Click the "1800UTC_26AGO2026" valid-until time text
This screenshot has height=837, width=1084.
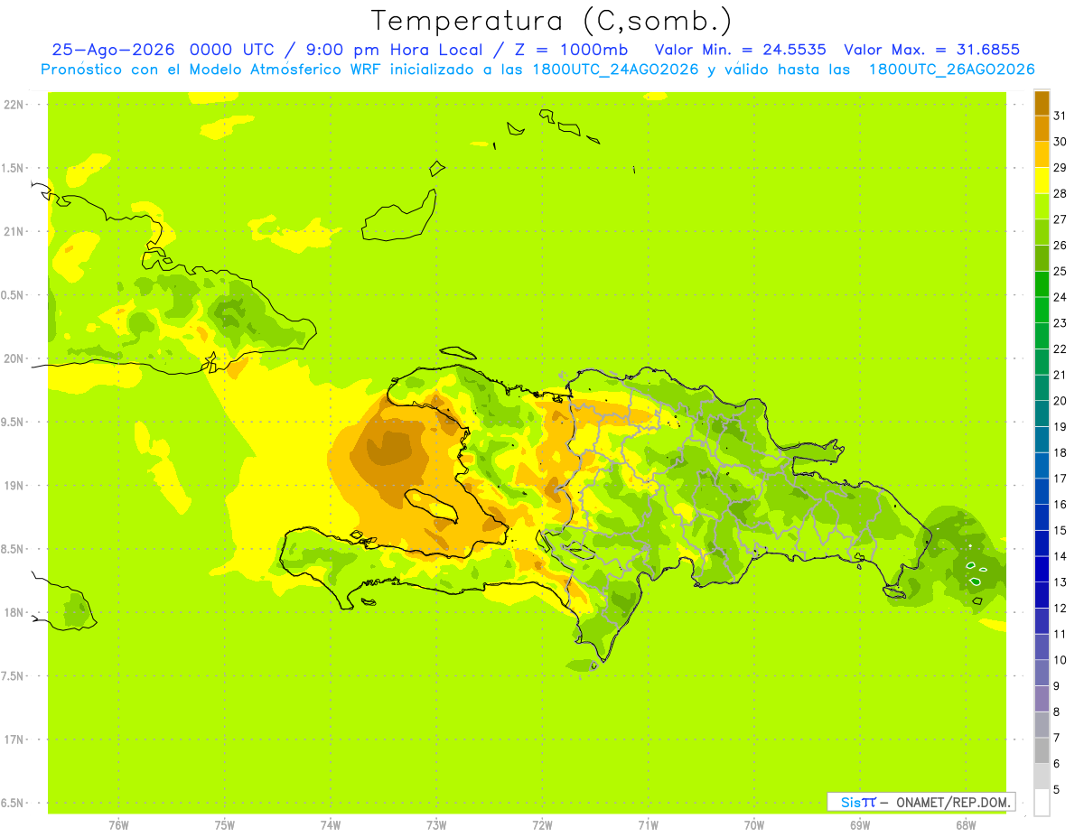(951, 70)
